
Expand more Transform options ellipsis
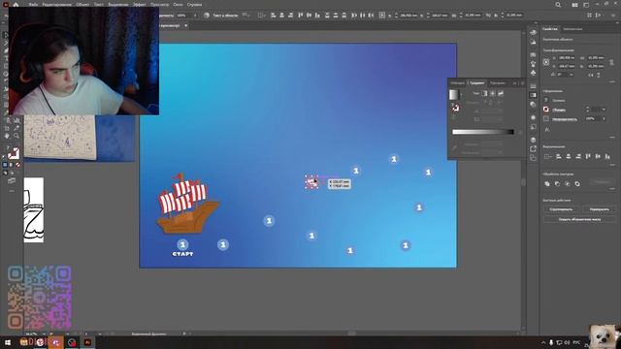612,81
